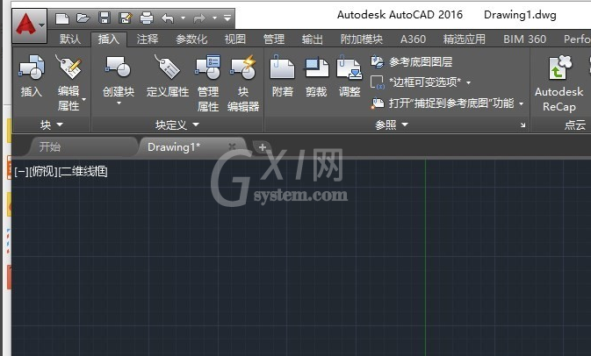
Task: Select the 输出 ribbon tab
Action: coord(312,39)
